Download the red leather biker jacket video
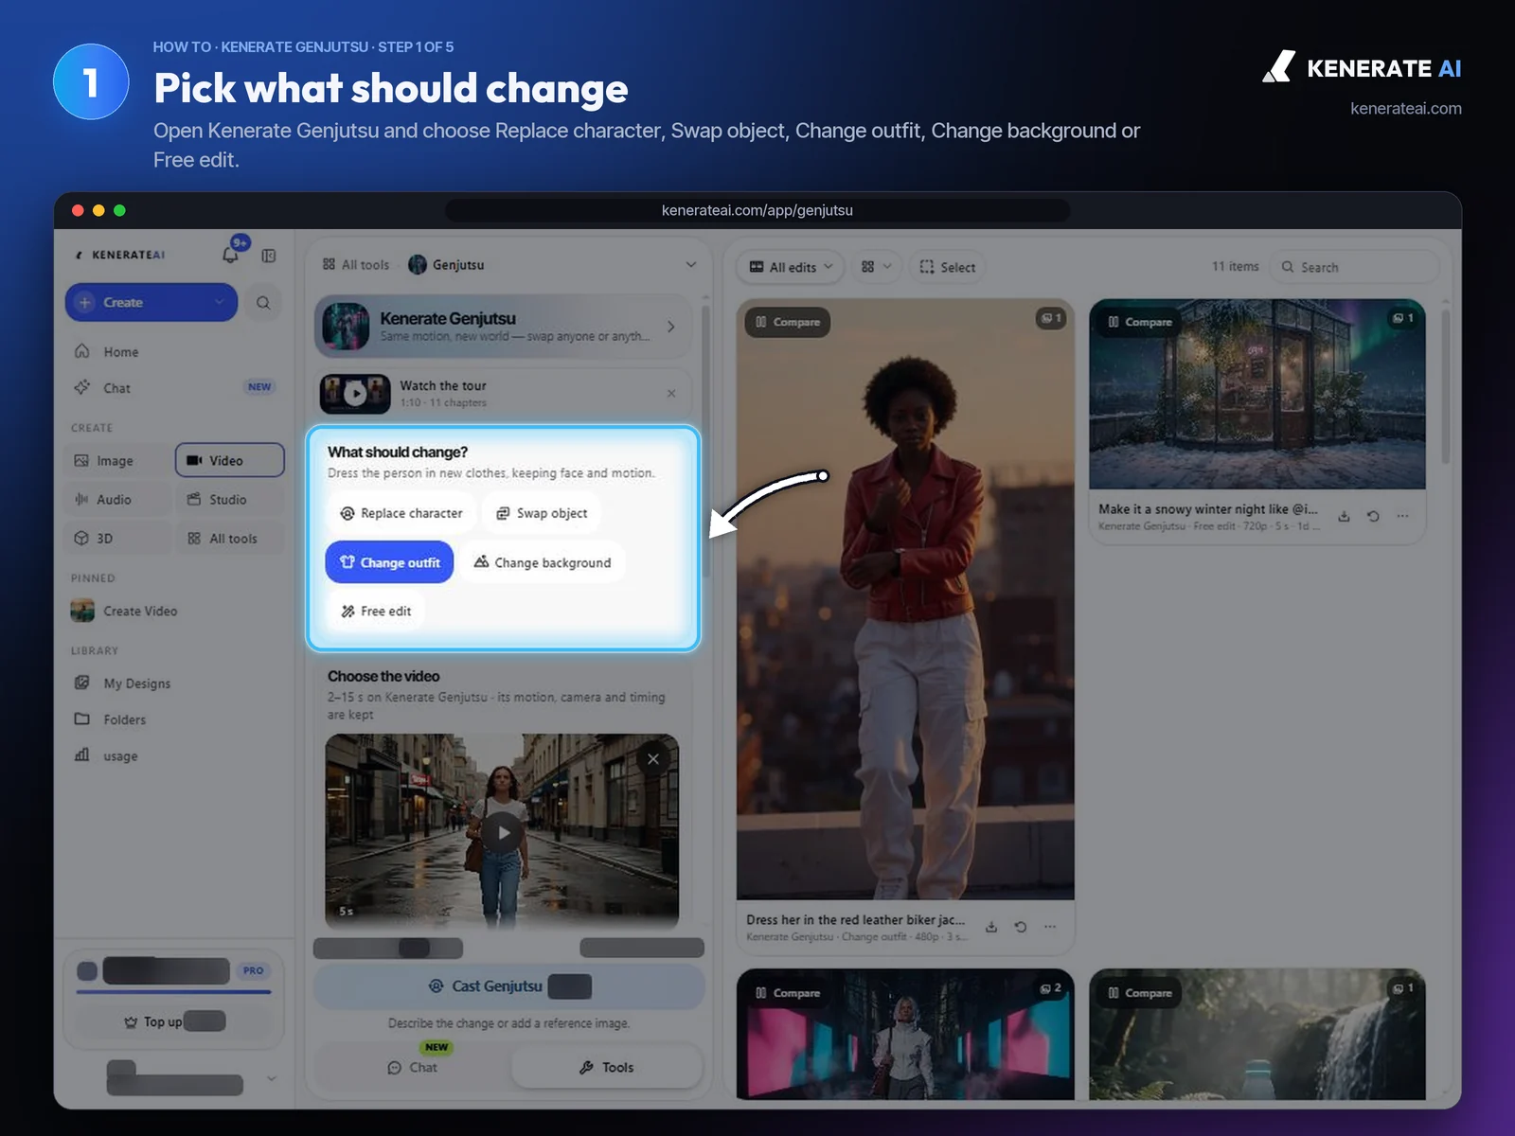The image size is (1515, 1136). (991, 927)
